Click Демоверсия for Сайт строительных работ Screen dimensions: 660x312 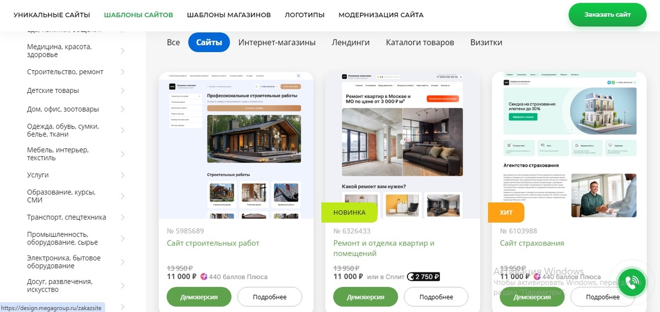coord(199,297)
